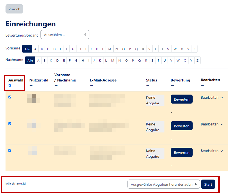
Task: Uncheck the first submission row checkbox
Action: pyautogui.click(x=10, y=97)
